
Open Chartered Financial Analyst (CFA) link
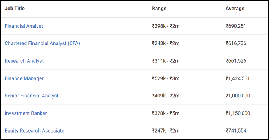(x=43, y=43)
